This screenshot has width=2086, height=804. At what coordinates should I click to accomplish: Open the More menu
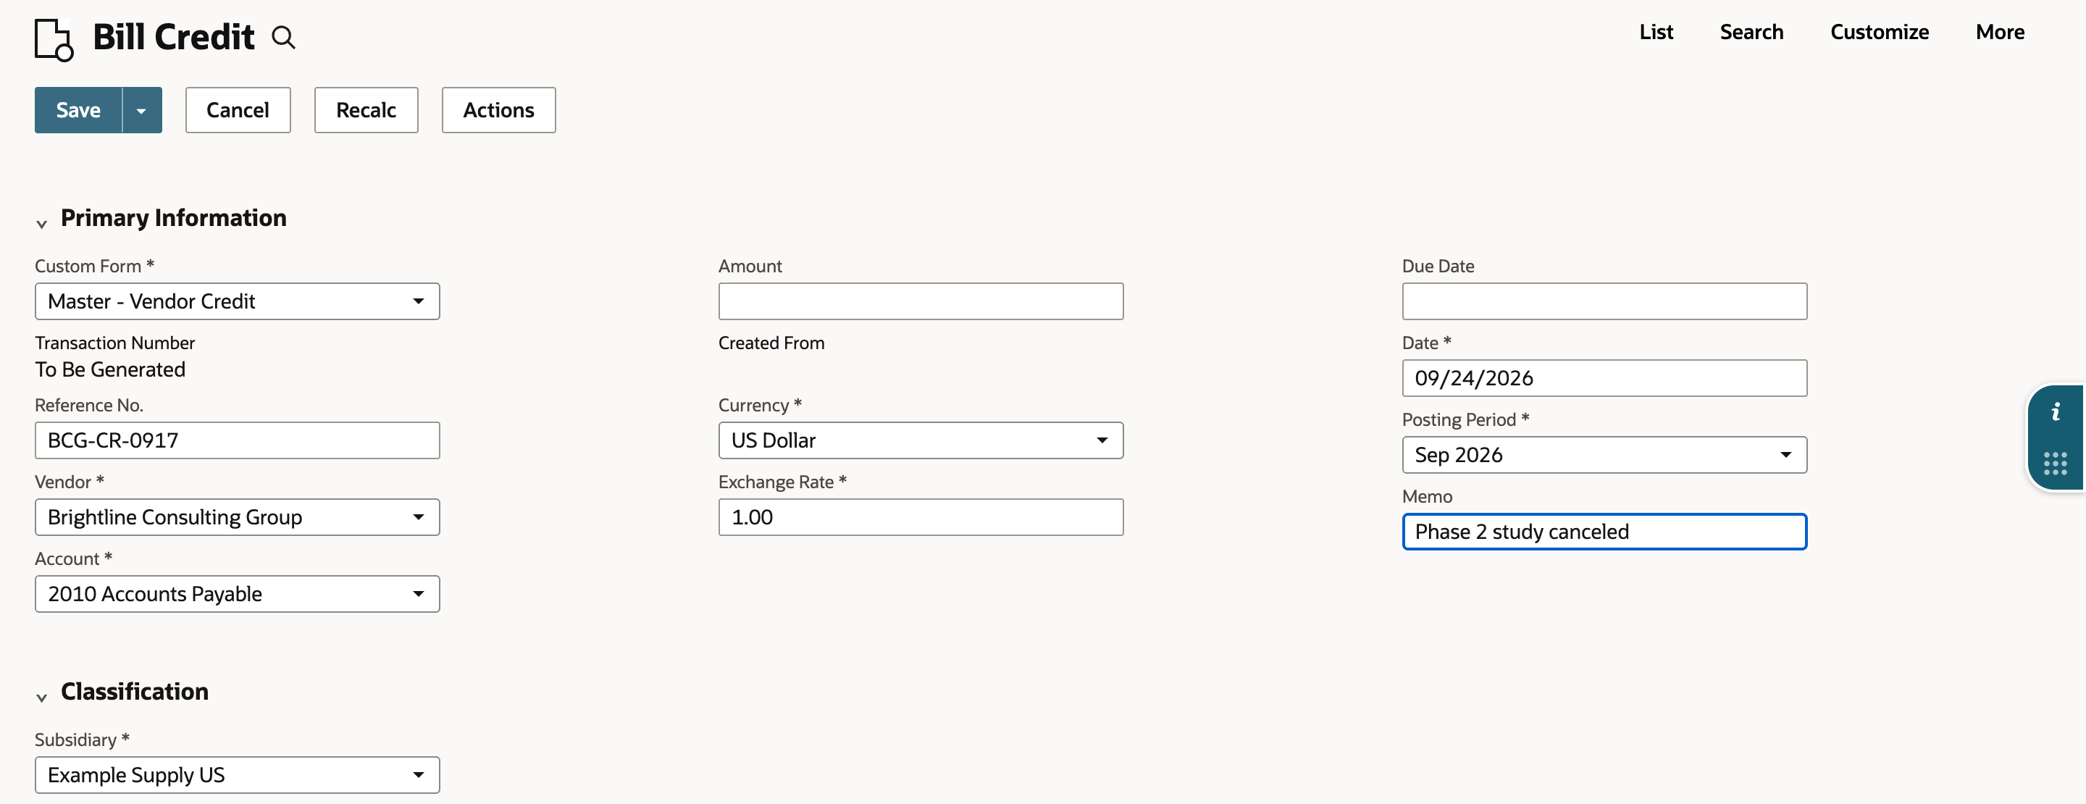tap(1999, 32)
